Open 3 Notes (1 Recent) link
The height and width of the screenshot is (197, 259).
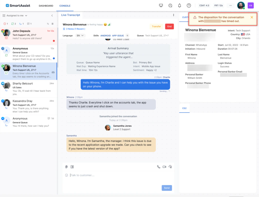tap(74, 29)
